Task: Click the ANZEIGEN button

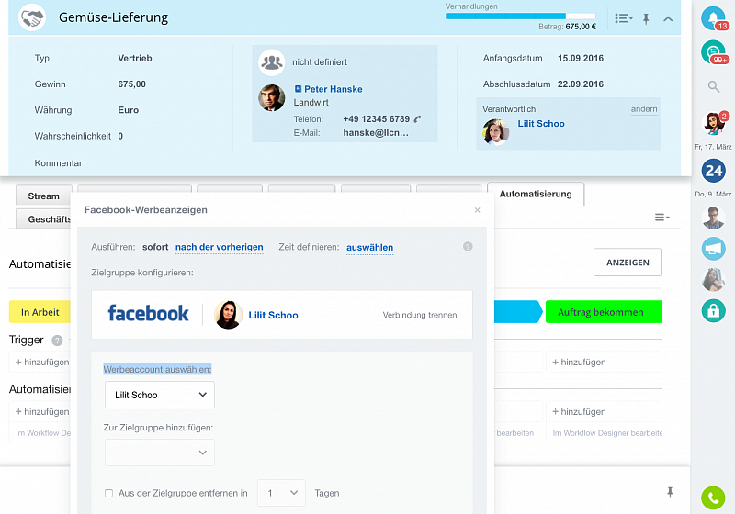Action: 628,263
